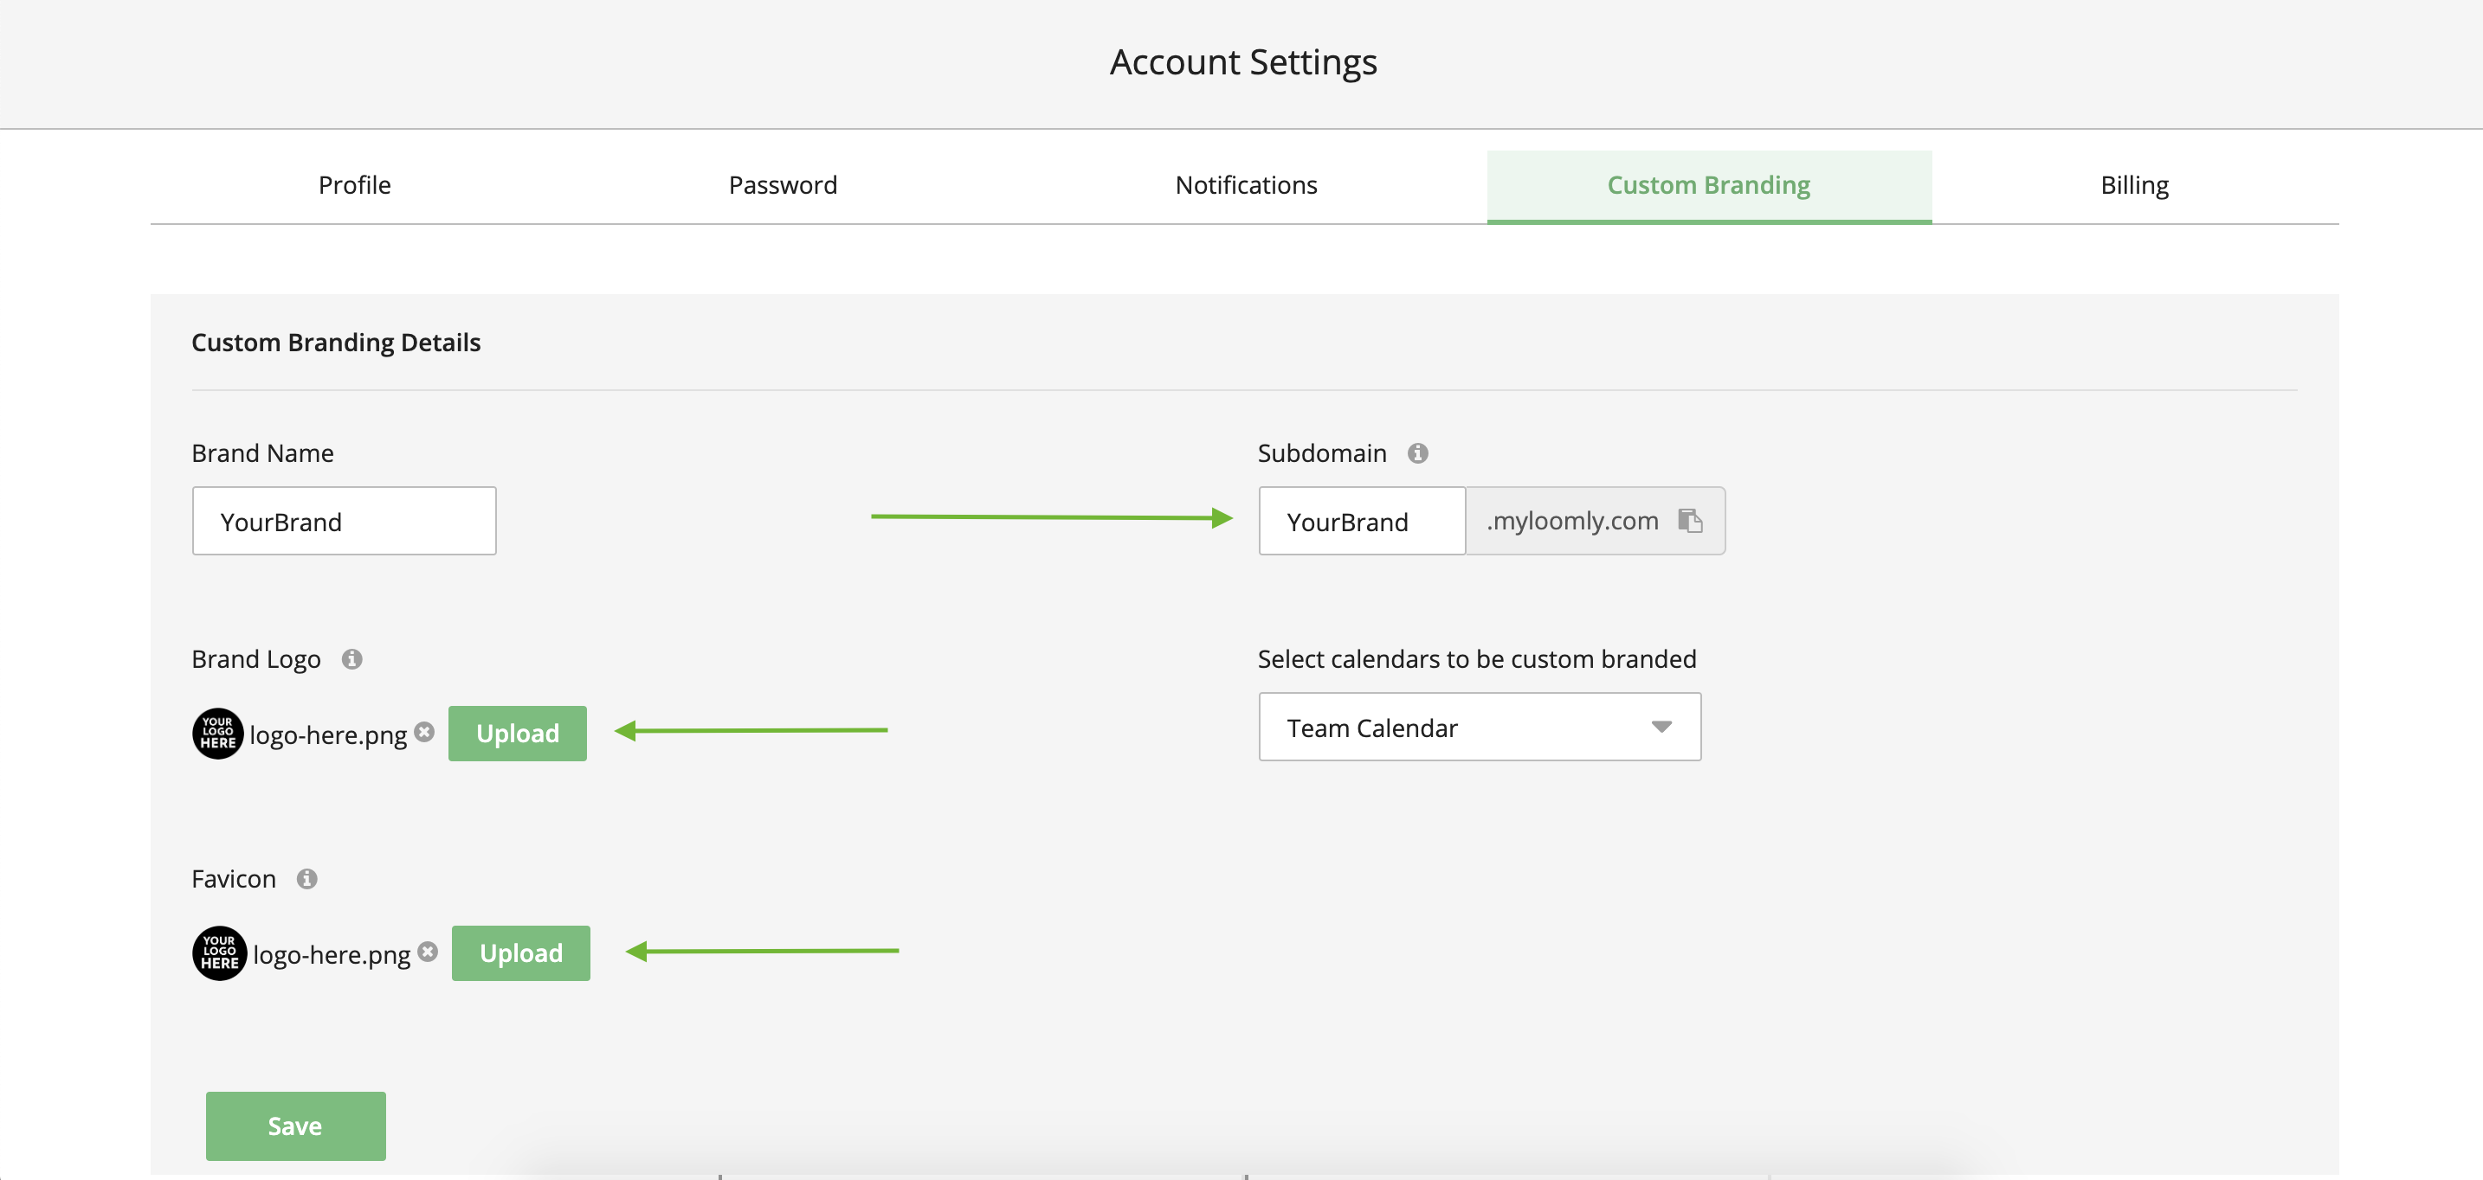Click the Subdomain info icon

pyautogui.click(x=1417, y=452)
